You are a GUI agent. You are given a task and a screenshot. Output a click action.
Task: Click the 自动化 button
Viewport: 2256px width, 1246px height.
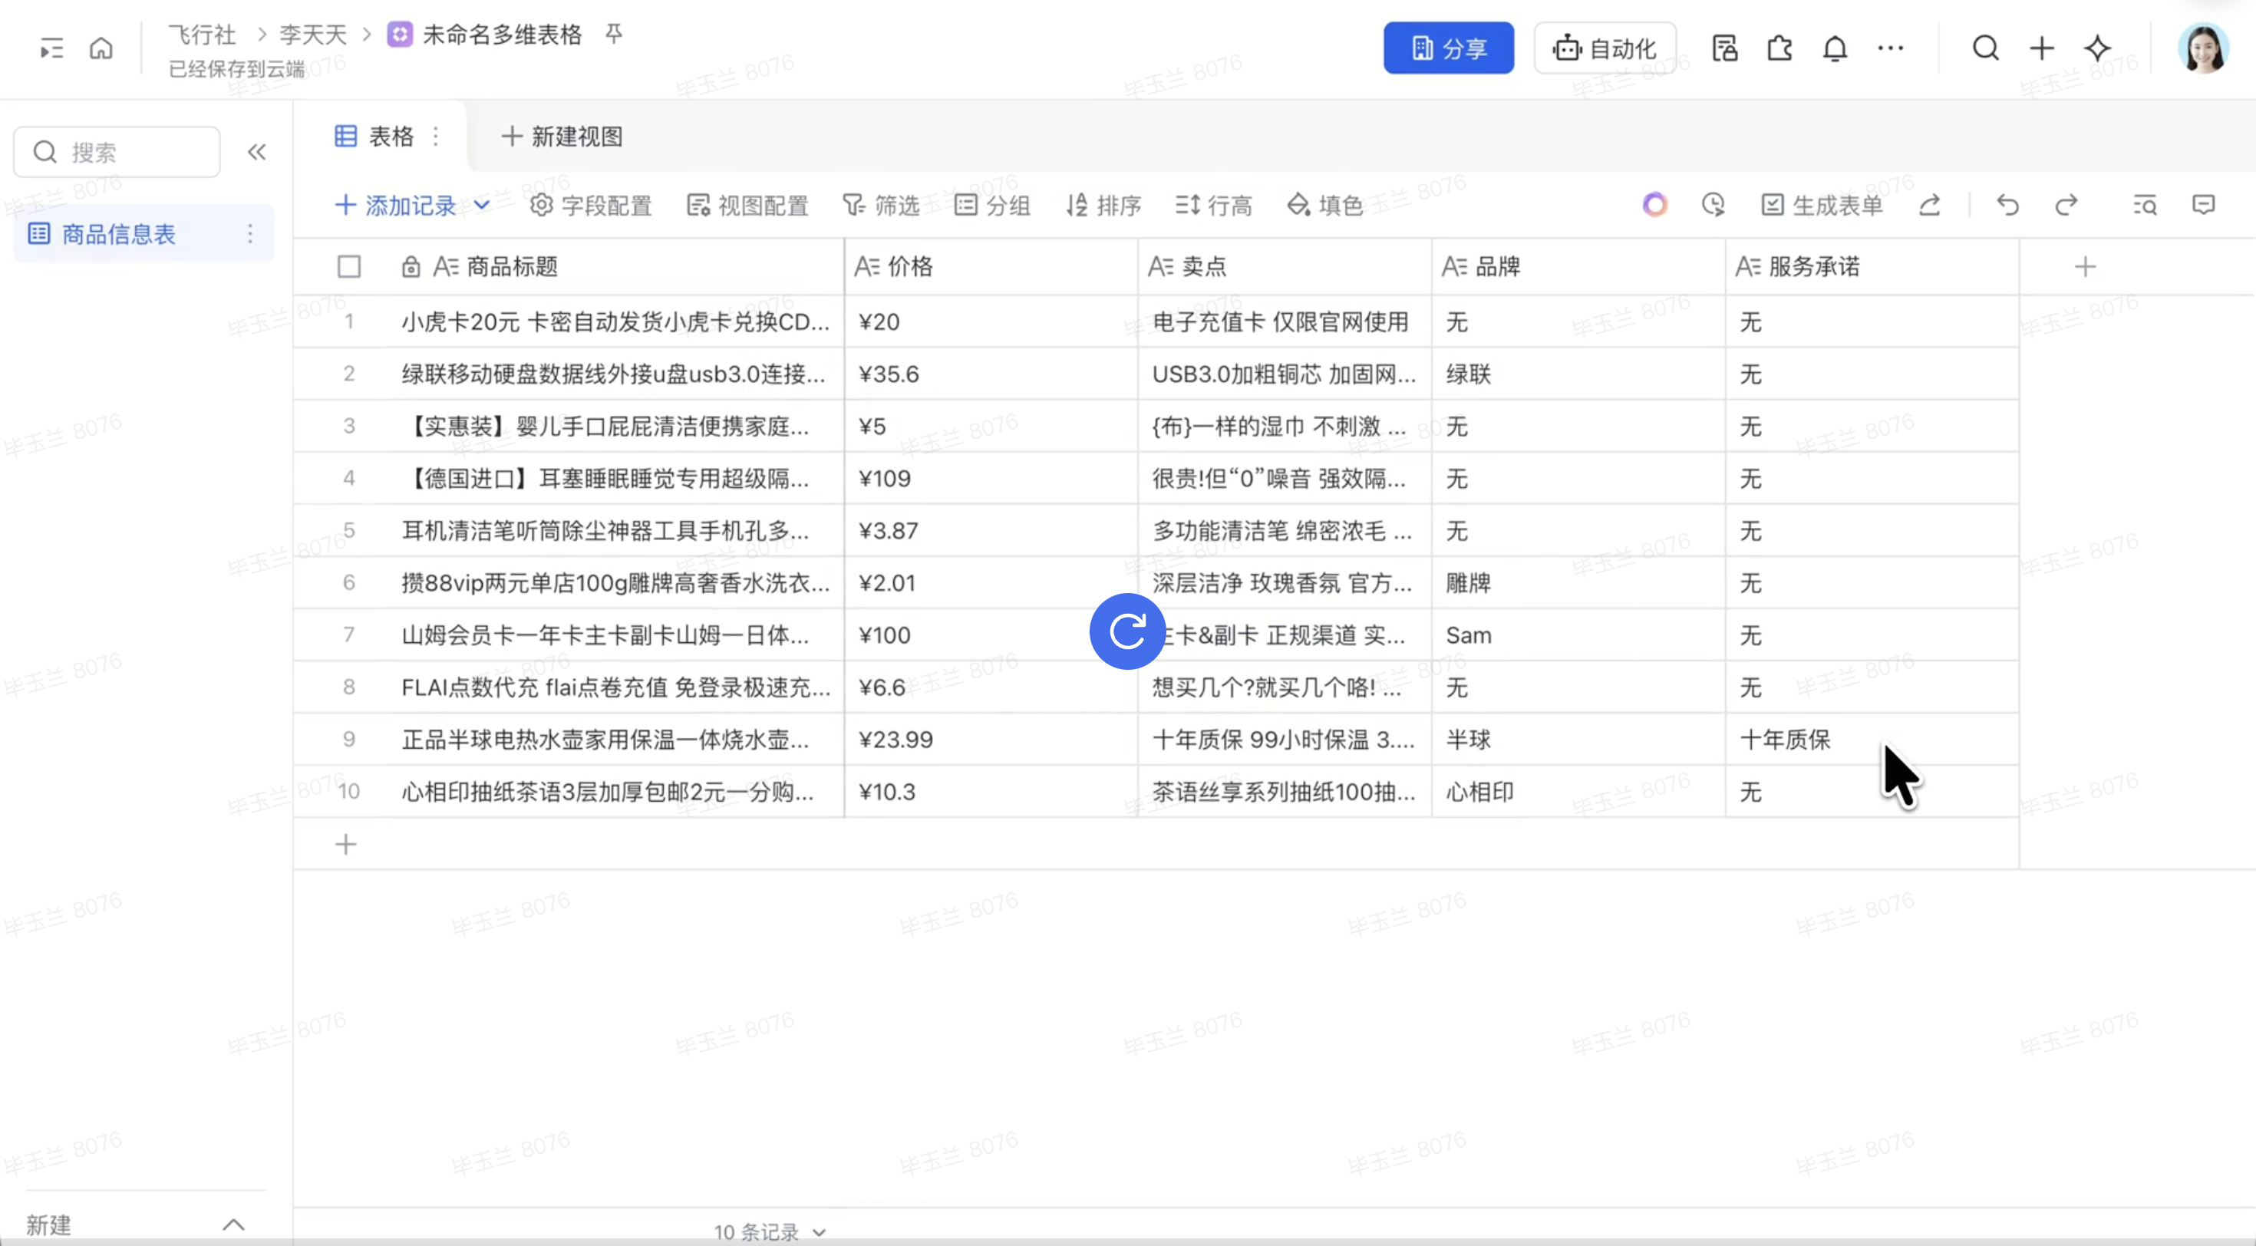[x=1605, y=48]
